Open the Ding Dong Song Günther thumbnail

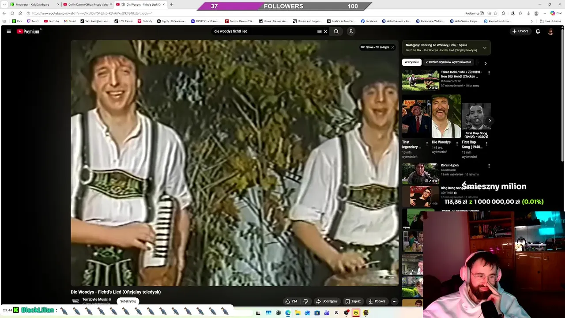[421, 196]
